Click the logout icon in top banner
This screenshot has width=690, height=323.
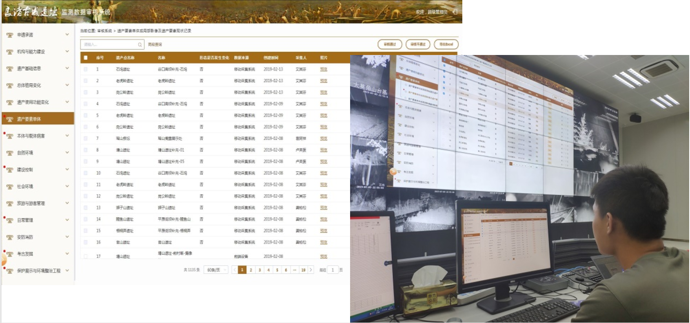[x=455, y=12]
